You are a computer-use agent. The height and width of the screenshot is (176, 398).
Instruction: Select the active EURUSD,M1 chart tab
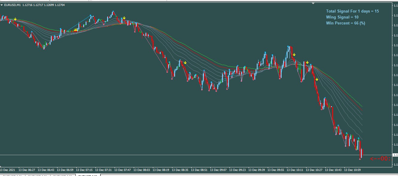click(x=88, y=175)
